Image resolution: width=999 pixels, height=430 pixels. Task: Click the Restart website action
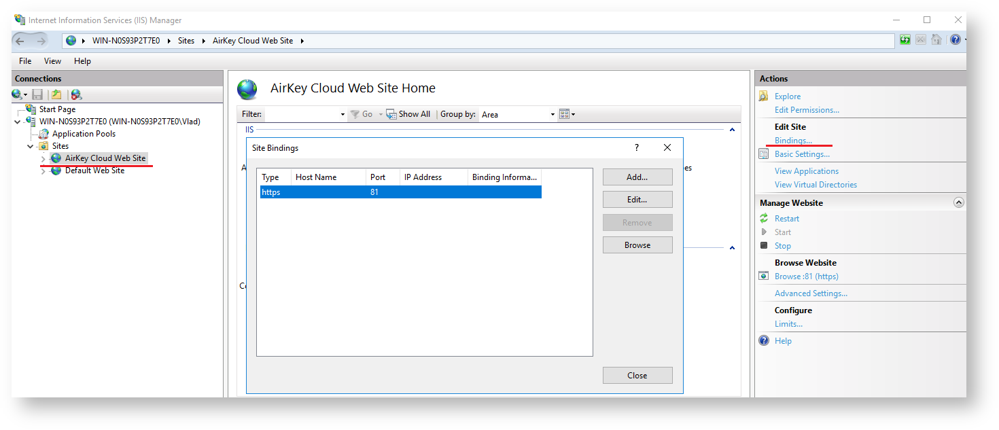[786, 219]
